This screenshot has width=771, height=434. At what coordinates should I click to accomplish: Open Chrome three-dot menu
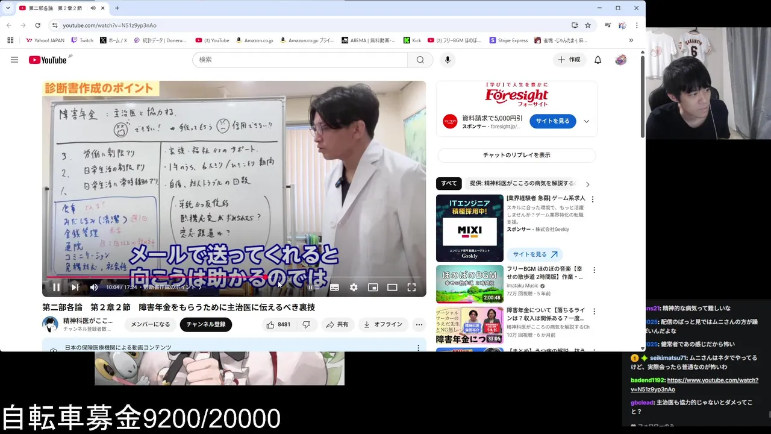tap(637, 25)
